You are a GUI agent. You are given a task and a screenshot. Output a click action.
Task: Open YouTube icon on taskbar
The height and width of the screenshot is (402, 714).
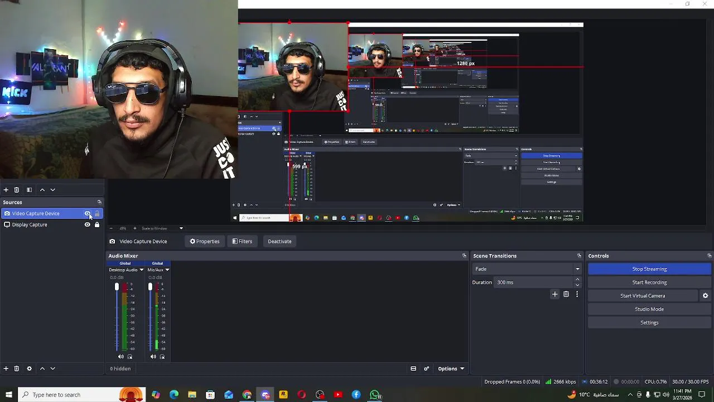338,395
